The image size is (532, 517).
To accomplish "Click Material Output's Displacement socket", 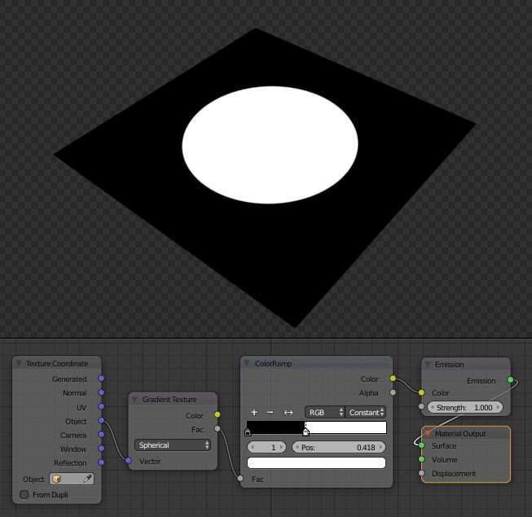I will click(421, 473).
